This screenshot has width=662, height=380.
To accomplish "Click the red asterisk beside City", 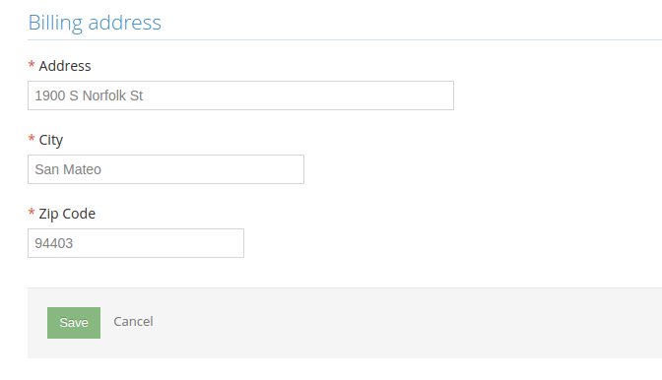I will (32, 139).
